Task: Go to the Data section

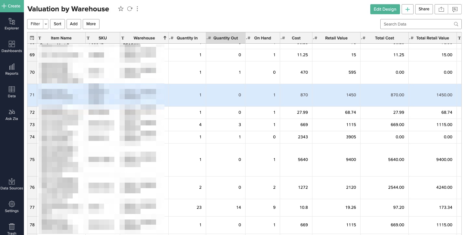Action: (x=12, y=91)
